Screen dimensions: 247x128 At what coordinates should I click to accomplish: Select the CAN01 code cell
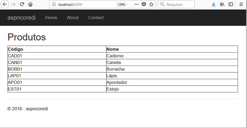click(57, 63)
